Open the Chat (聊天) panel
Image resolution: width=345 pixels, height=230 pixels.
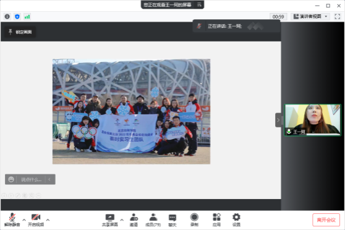pos(172,220)
